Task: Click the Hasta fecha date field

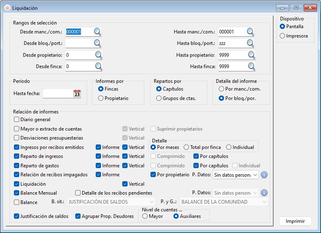Action: (x=57, y=93)
